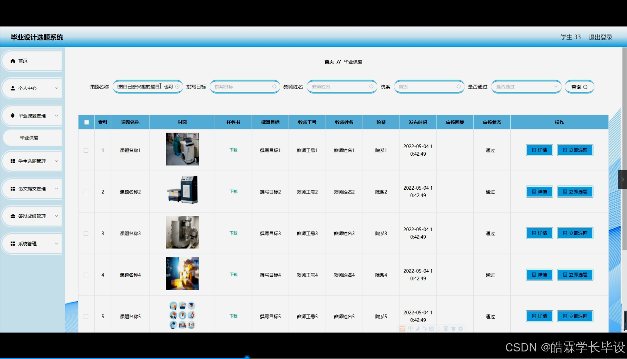627x359 pixels.
Task: Click the person icon beside 个人中心
Action: [13, 88]
